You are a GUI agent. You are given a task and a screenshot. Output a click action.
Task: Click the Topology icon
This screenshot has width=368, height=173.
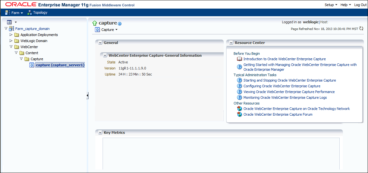tap(29, 13)
